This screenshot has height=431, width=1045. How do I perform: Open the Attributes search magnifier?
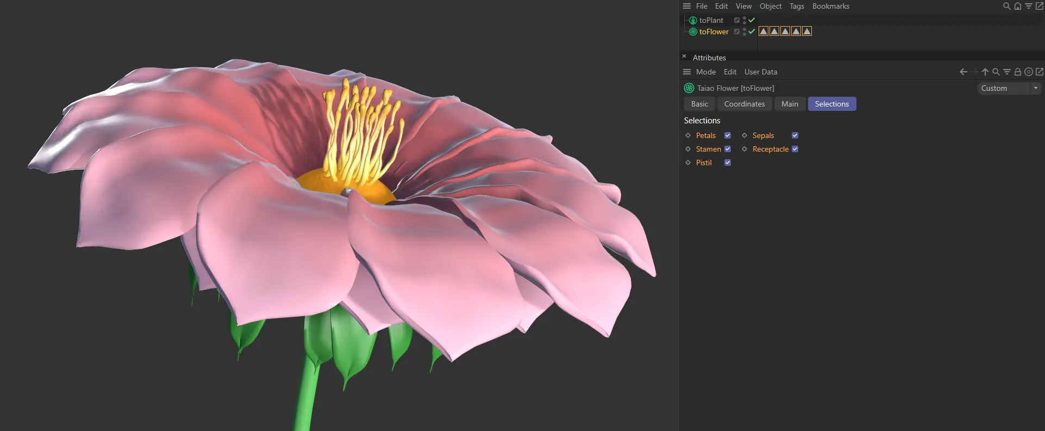(x=996, y=72)
